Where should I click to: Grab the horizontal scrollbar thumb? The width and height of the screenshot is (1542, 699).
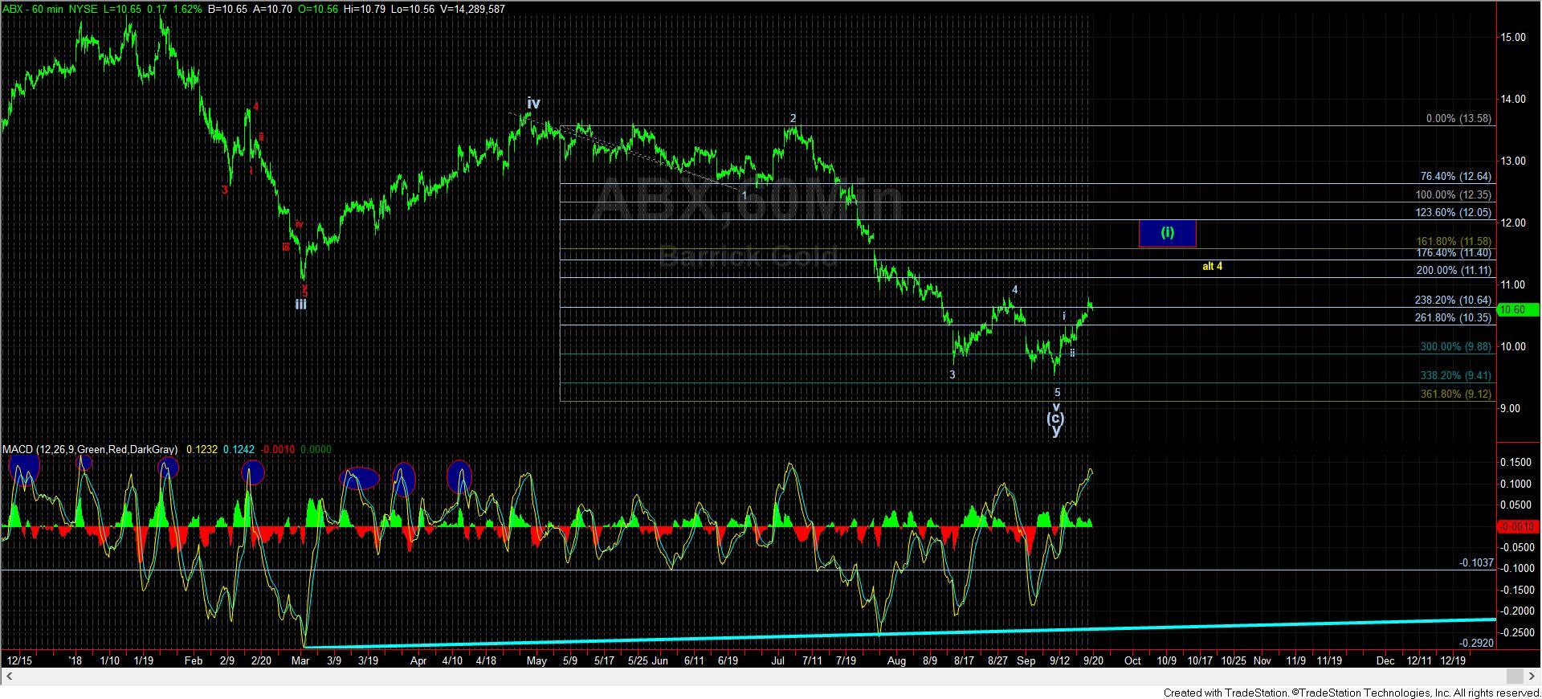[1515, 677]
